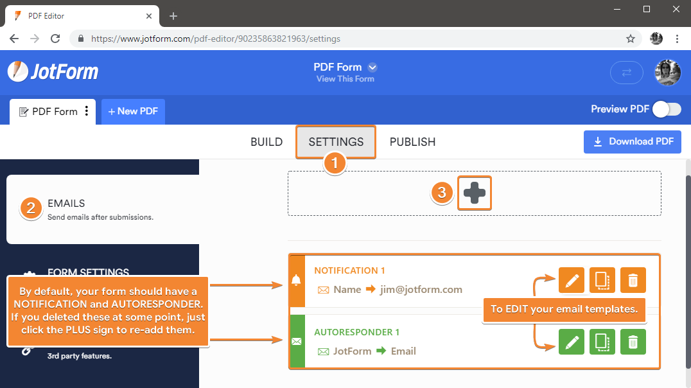Viewport: 691px width, 388px height.
Task: Duplicate Autoresponder 1 email
Action: (x=602, y=342)
